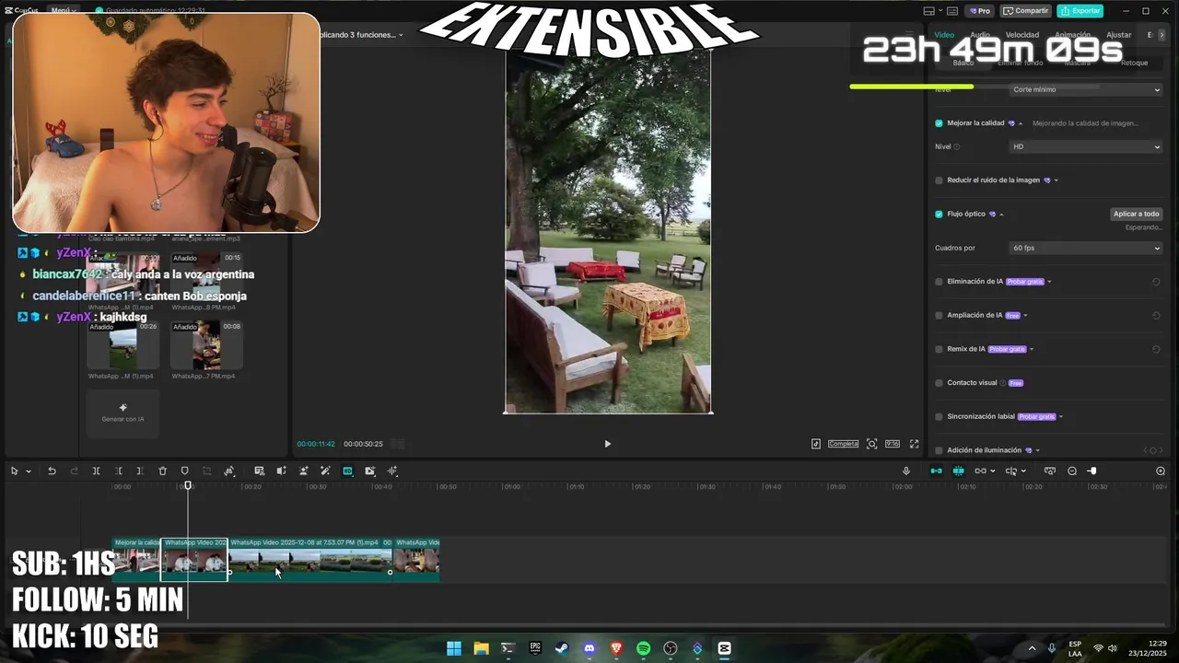The image size is (1179, 663).
Task: Open the mirror/rotate tool icon
Action: click(x=229, y=471)
